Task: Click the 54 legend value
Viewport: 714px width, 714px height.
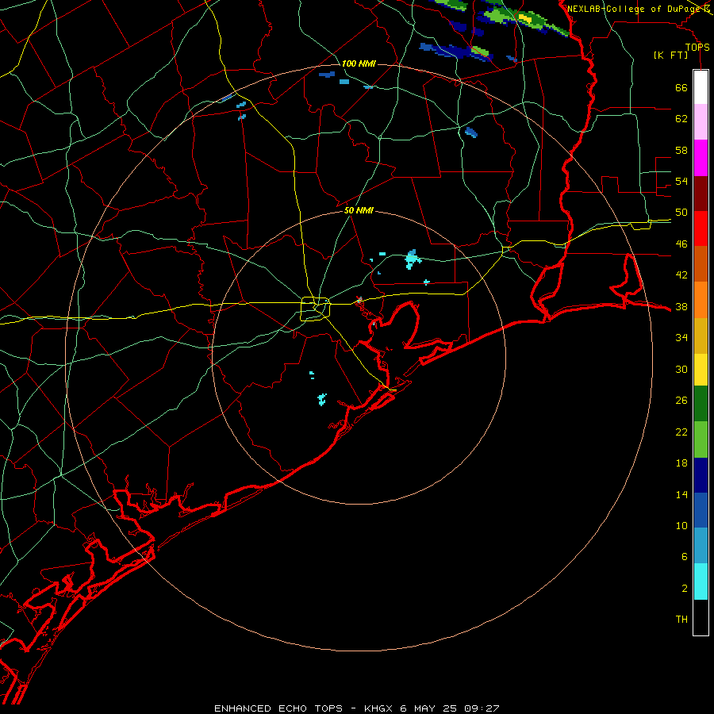Action: pyautogui.click(x=681, y=181)
